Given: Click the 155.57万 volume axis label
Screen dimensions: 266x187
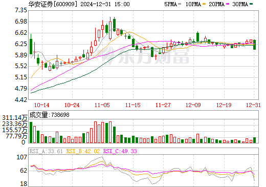Looking at the screenshot, I should click(15, 130).
